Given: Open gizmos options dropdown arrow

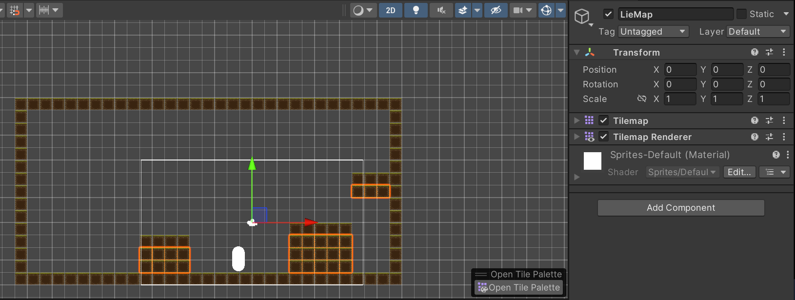Looking at the screenshot, I should (561, 10).
